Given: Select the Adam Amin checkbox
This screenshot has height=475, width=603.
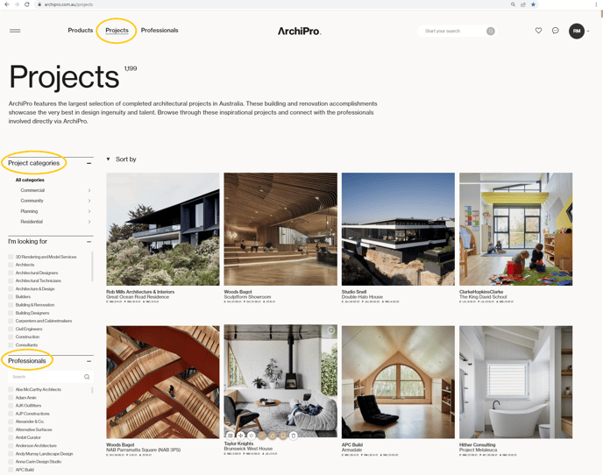Looking at the screenshot, I should coord(11,397).
